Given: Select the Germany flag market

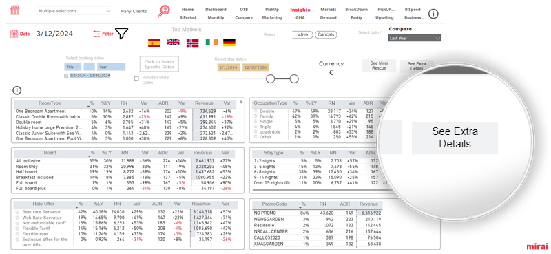Looking at the screenshot, I should (229, 43).
